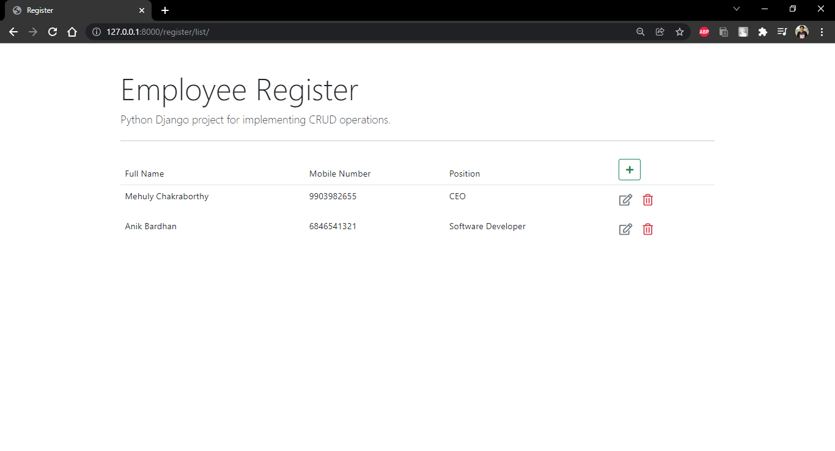Bookmark the current page
Viewport: 835px width, 451px height.
[x=680, y=32]
